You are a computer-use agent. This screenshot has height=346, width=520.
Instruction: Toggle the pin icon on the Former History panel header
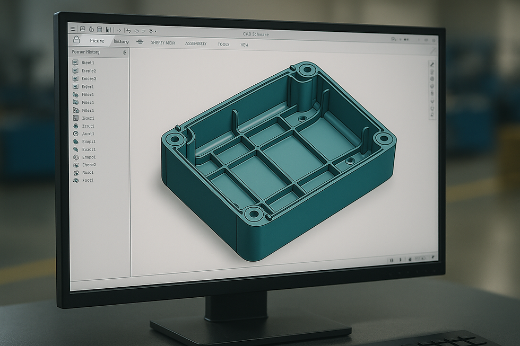[x=125, y=52]
